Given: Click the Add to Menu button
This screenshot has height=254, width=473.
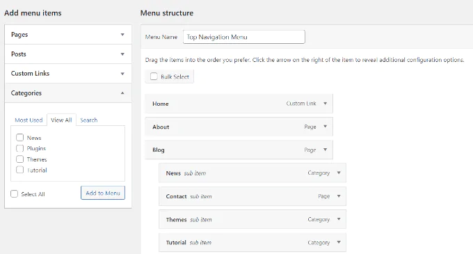Looking at the screenshot, I should tap(103, 193).
